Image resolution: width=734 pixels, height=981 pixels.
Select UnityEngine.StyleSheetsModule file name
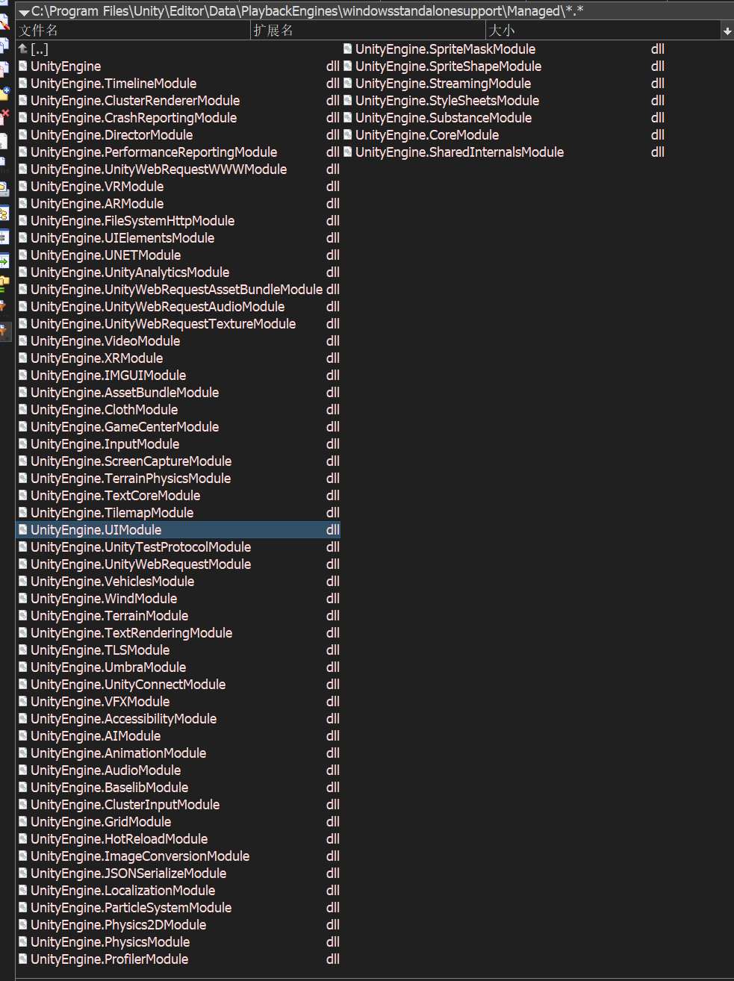tap(447, 101)
